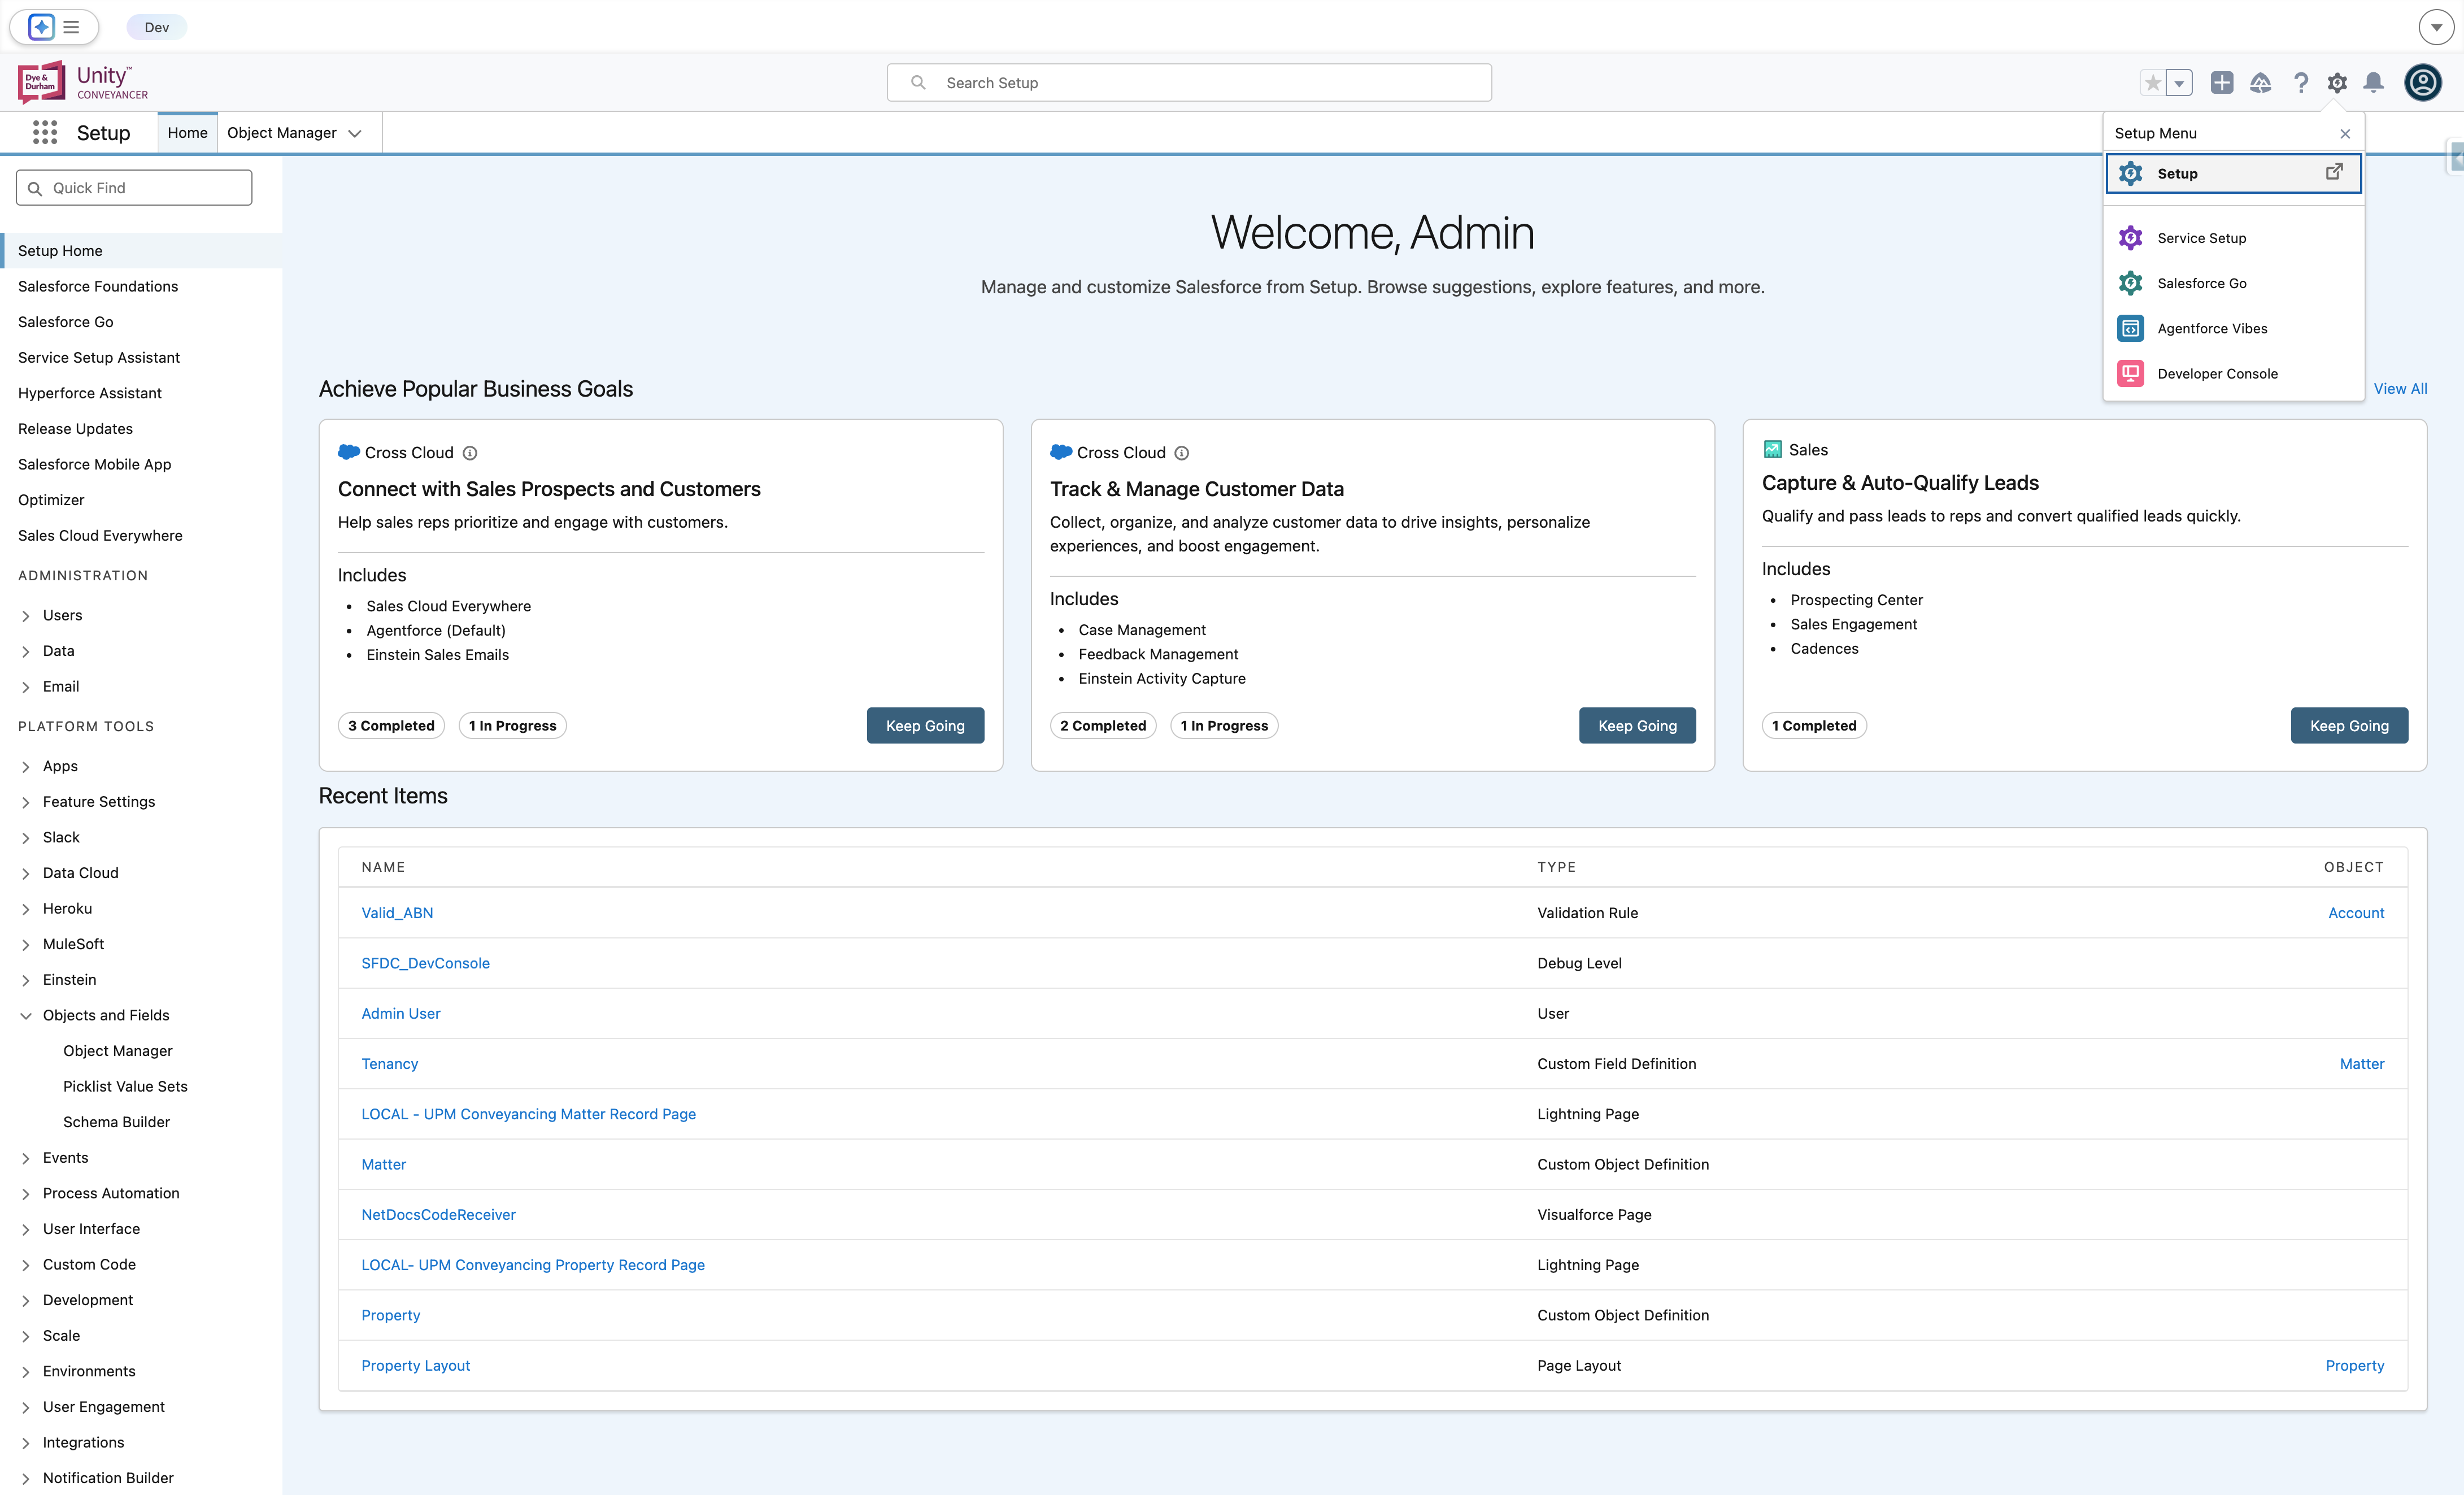Expand the Process Automation node
Image resolution: width=2464 pixels, height=1495 pixels.
click(26, 1194)
